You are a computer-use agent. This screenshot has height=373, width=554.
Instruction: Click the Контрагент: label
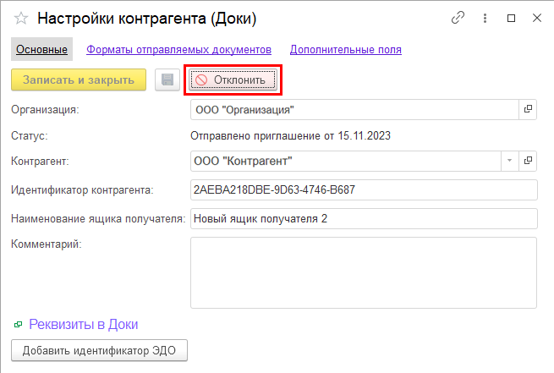(x=40, y=161)
